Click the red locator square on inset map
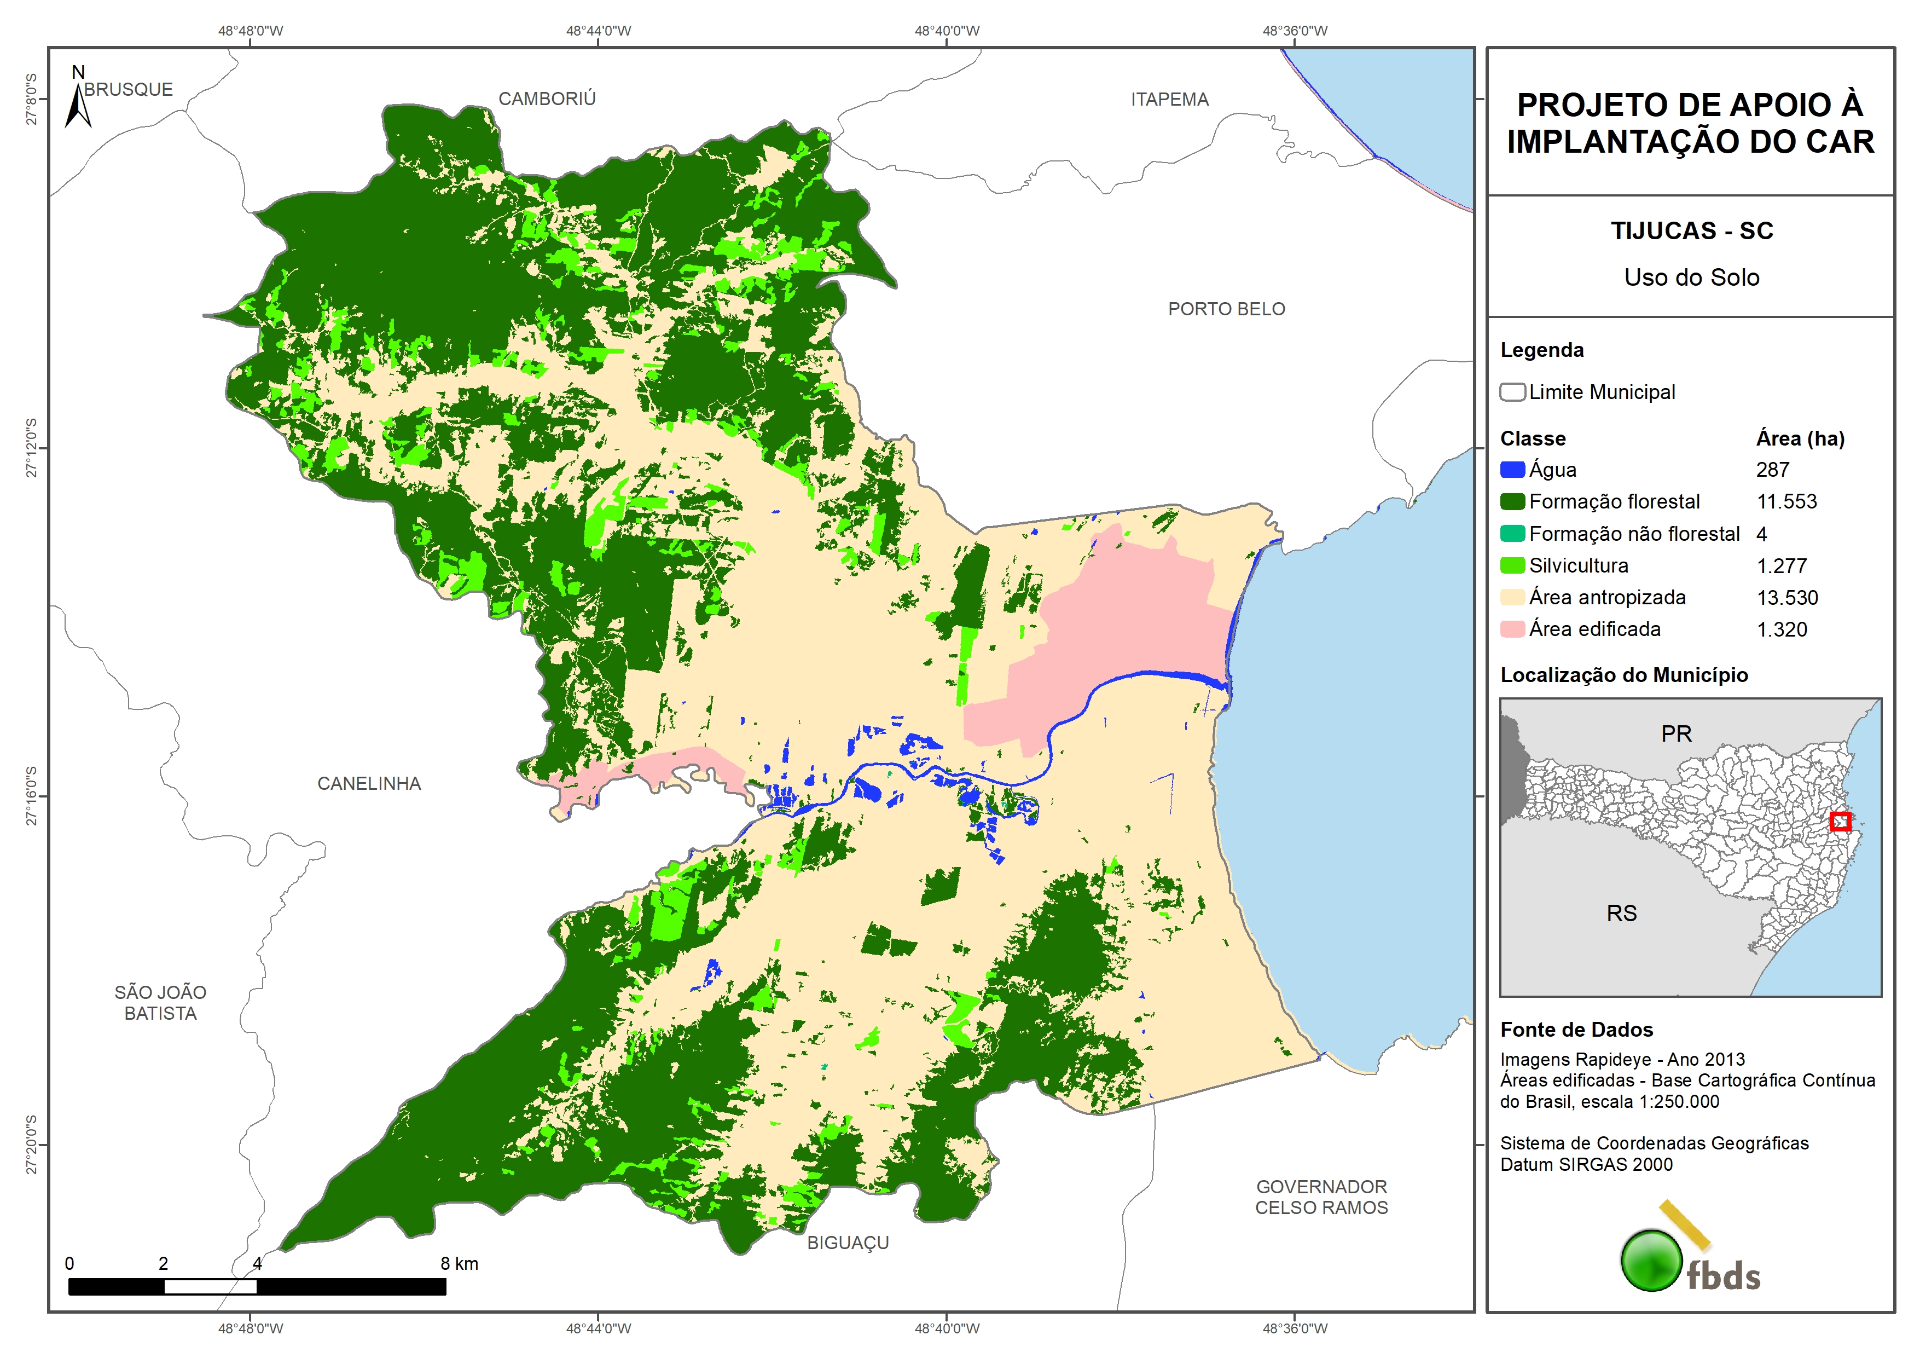Screen dimensions: 1920x1358 (1840, 821)
